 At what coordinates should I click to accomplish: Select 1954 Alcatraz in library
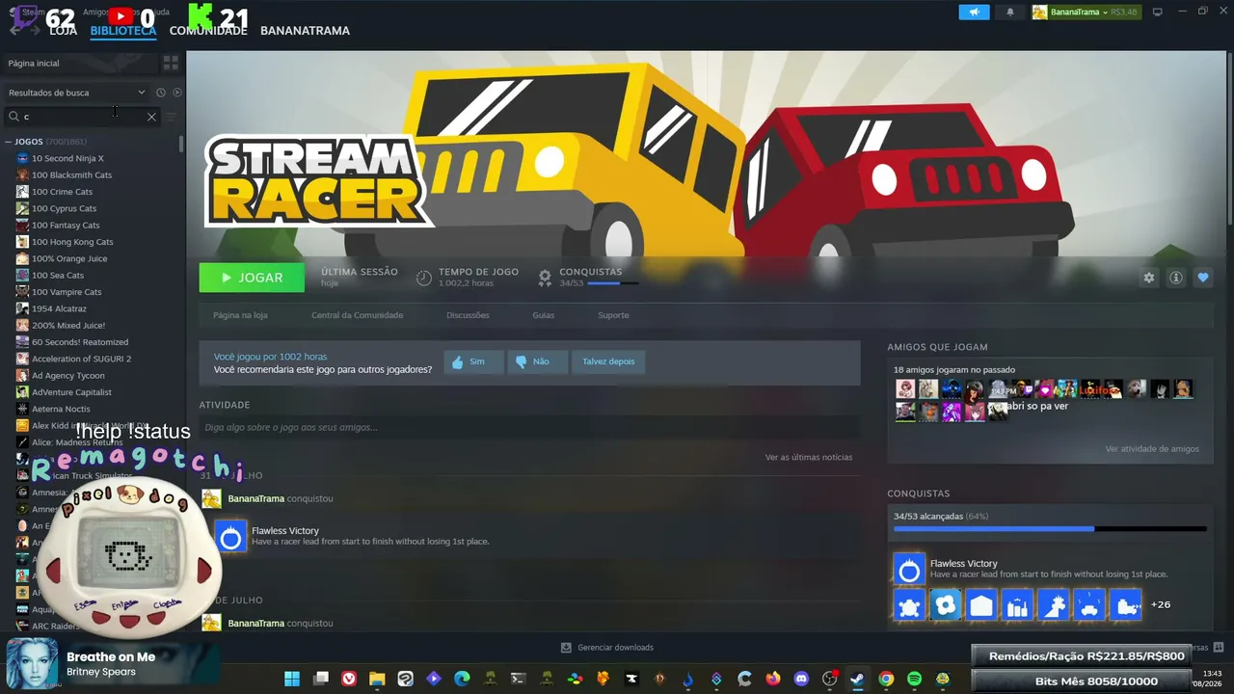[x=59, y=308]
